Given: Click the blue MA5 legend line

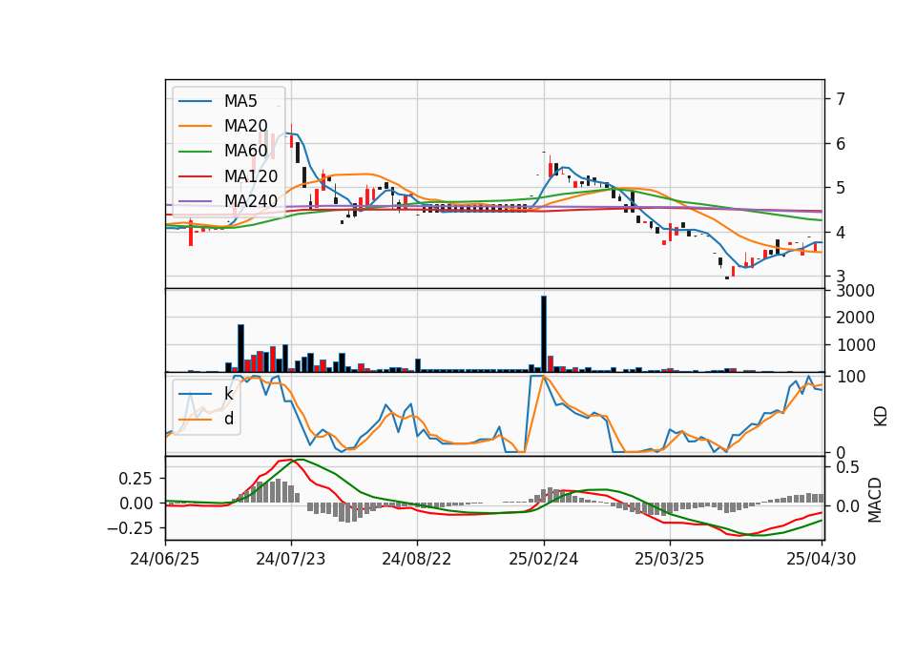Looking at the screenshot, I should tap(195, 101).
